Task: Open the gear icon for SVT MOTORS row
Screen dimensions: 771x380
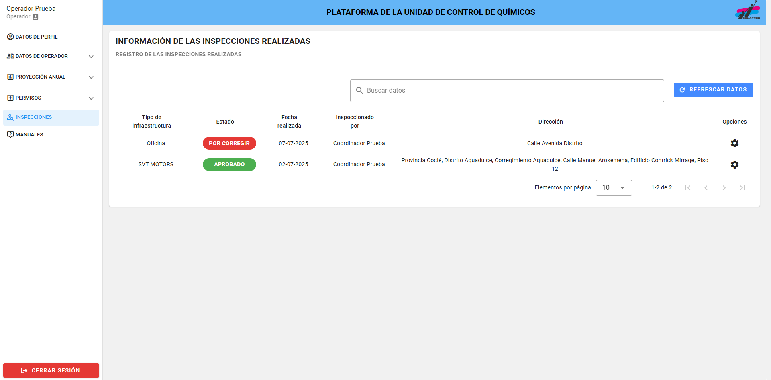Action: (x=735, y=165)
